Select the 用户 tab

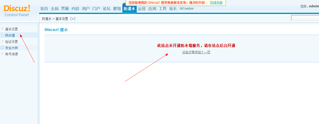(x=86, y=9)
